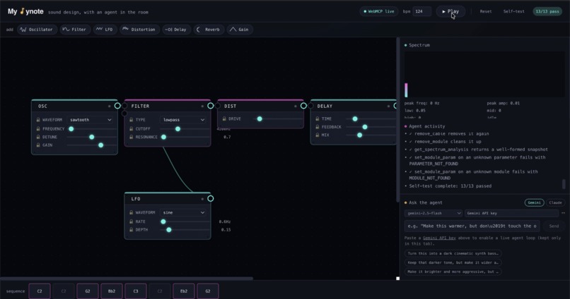Lock the filter CUTOFF parameter
This screenshot has width=570, height=299.
132,128
